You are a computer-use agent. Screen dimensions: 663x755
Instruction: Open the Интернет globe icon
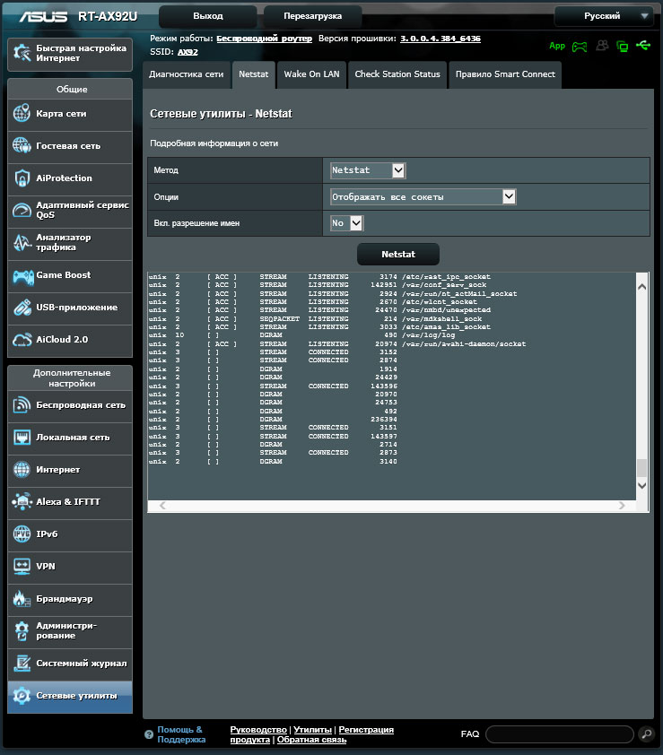coord(22,470)
